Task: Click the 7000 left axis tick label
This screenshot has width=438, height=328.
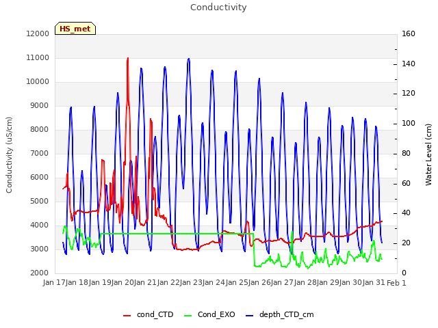Action: 40,153
